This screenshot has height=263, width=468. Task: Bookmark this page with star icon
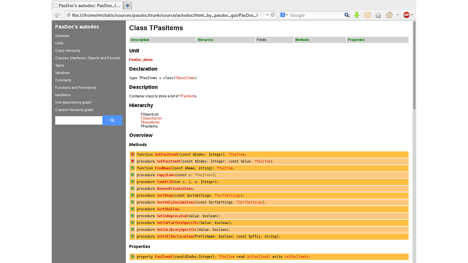click(x=262, y=15)
